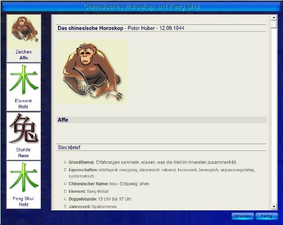Viewport: 283px width, 225px height.
Task: Click the scrollbar down arrow
Action: point(274,206)
